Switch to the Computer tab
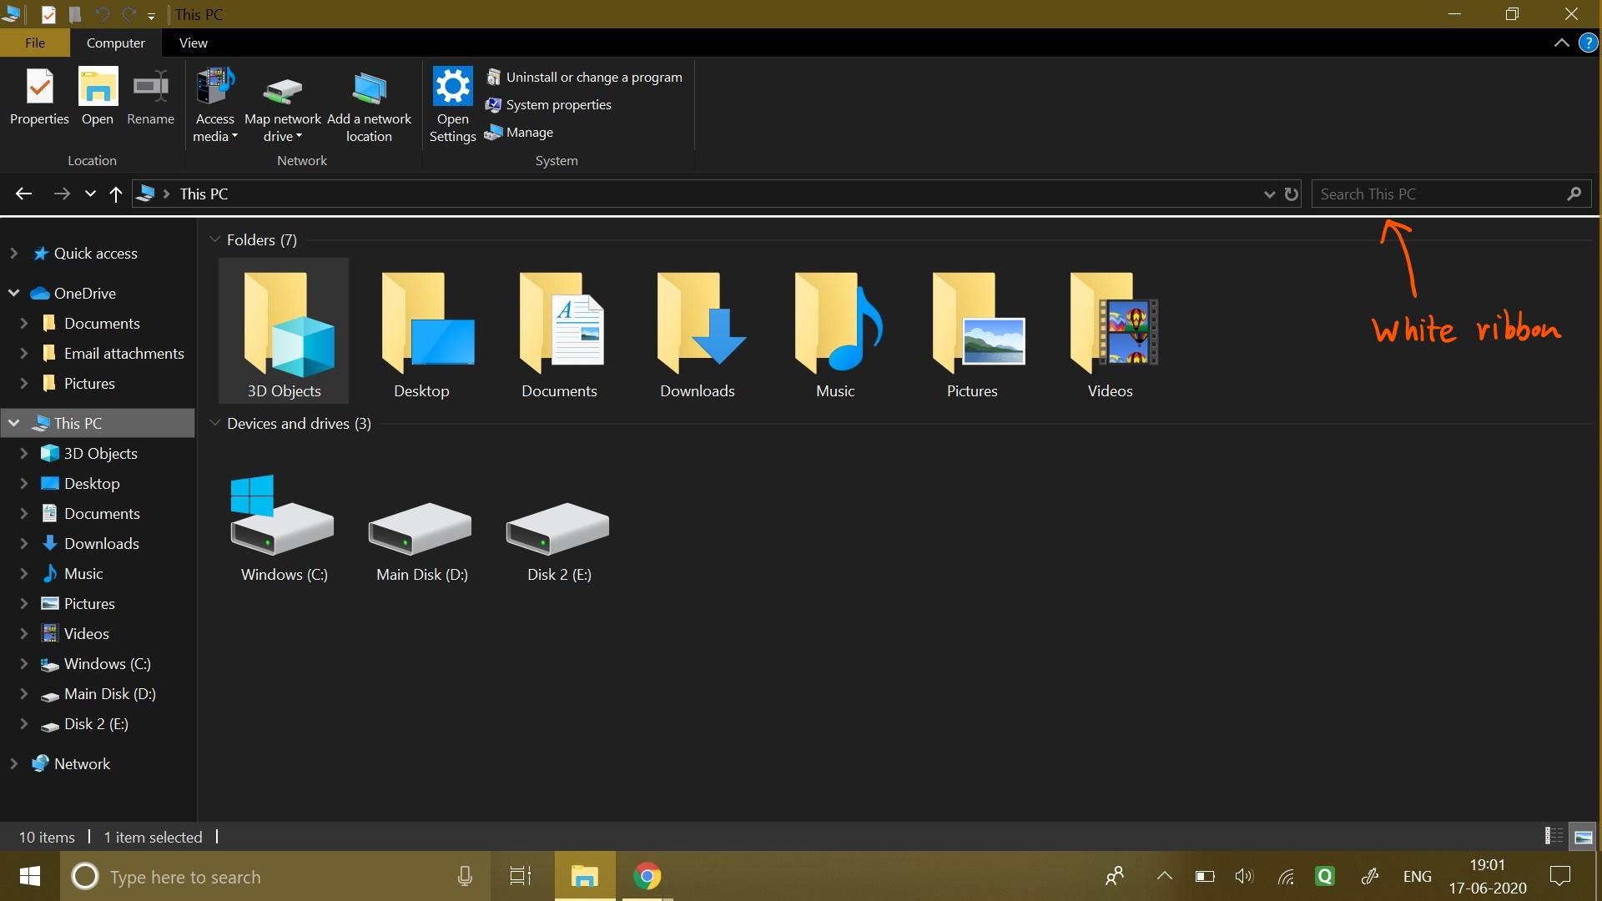 tap(115, 43)
